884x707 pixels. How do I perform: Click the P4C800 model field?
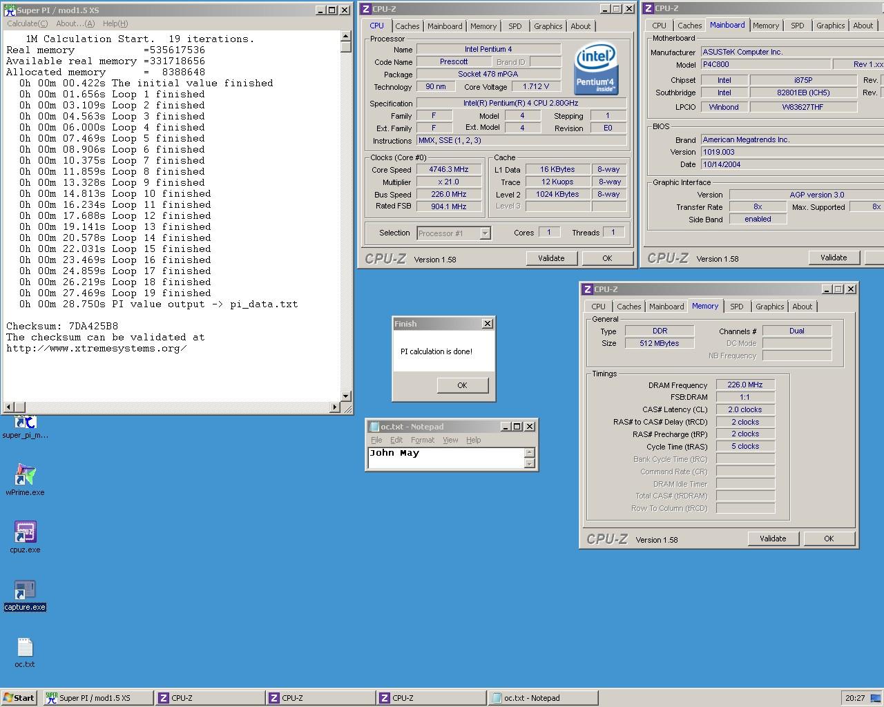coord(766,64)
